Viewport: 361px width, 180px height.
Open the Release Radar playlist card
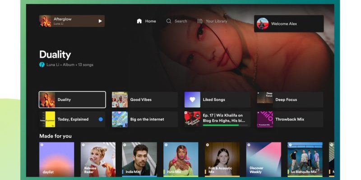pos(98,159)
